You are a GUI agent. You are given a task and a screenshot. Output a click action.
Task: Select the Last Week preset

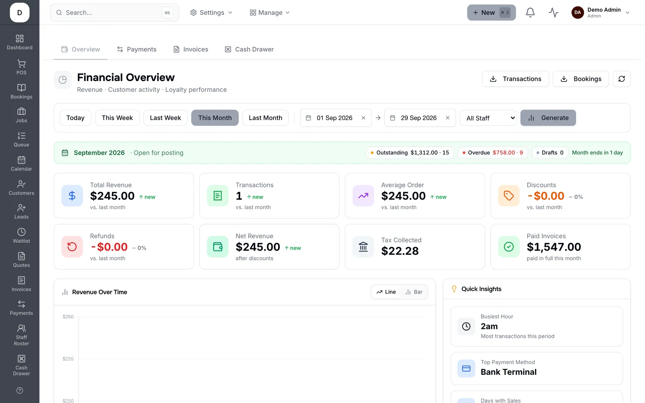click(x=165, y=118)
